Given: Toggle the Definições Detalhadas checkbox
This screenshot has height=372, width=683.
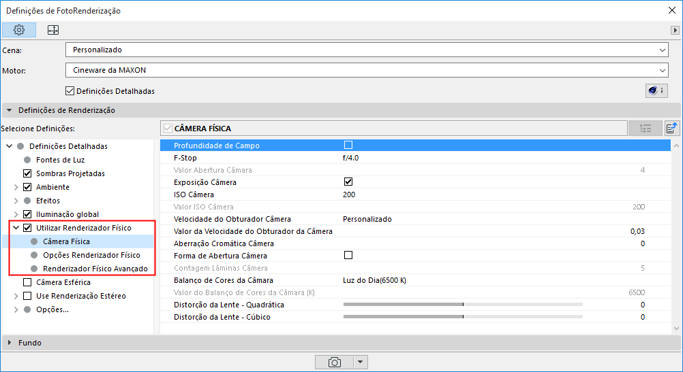Looking at the screenshot, I should (x=70, y=91).
